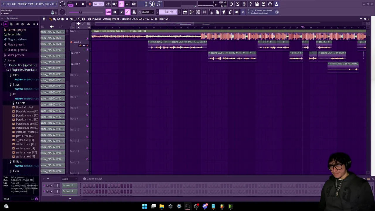Open the FILE menu
The width and height of the screenshot is (375, 211).
(x=4, y=4)
